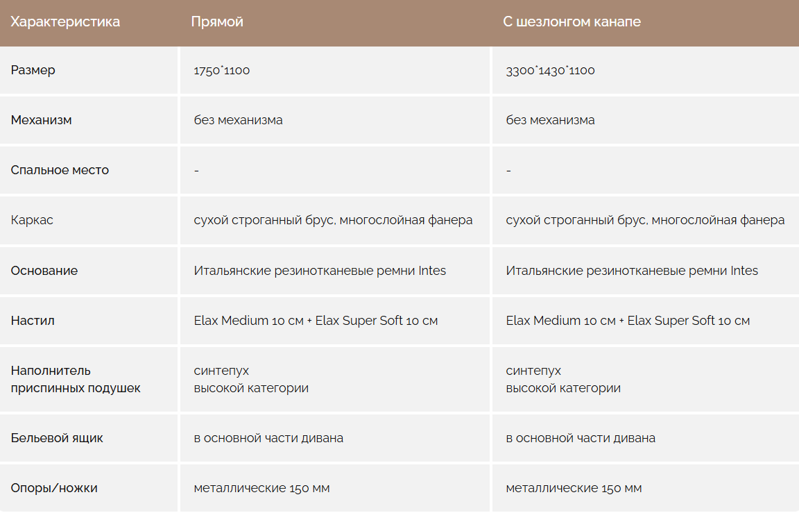The image size is (799, 513).
Task: Click the "Спальное место" row label
Action: click(60, 170)
